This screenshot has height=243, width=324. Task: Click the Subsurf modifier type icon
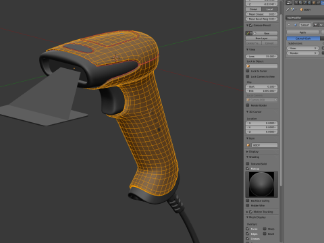click(x=296, y=25)
